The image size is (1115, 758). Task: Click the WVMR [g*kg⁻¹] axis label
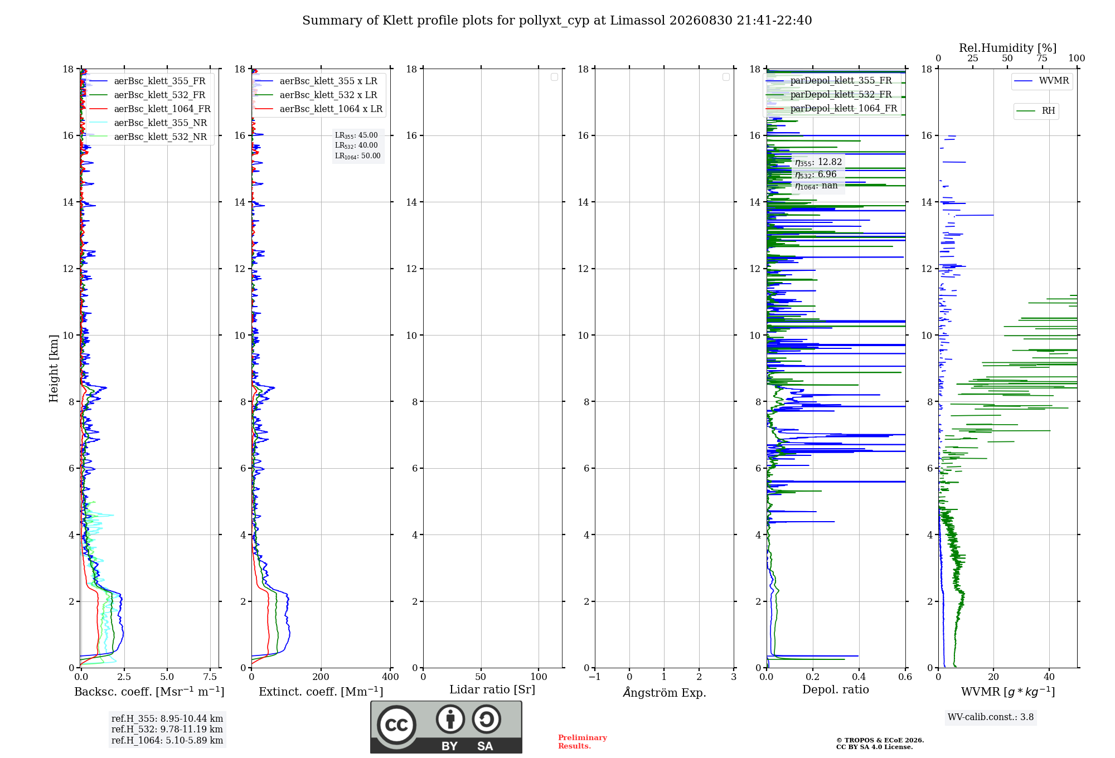(1008, 692)
